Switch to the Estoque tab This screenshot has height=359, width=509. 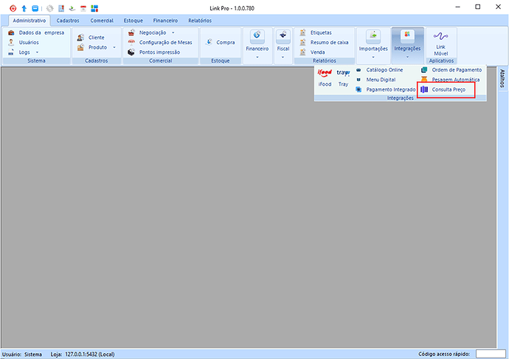134,21
